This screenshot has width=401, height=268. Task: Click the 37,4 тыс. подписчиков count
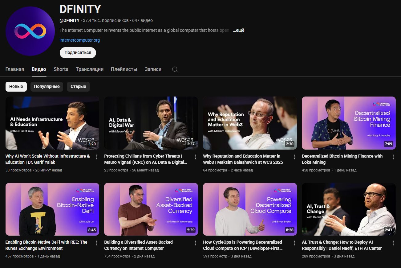[106, 21]
